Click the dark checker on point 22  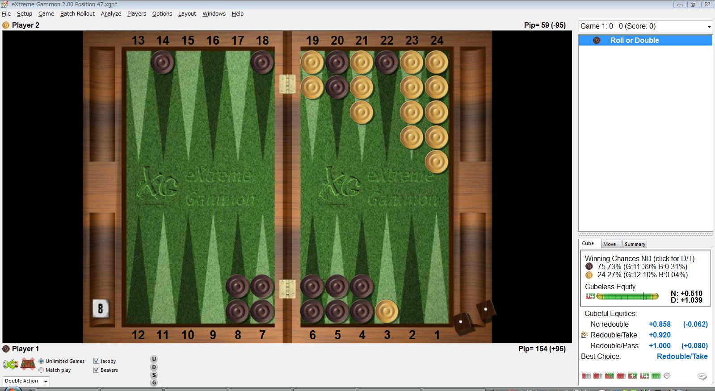point(387,62)
